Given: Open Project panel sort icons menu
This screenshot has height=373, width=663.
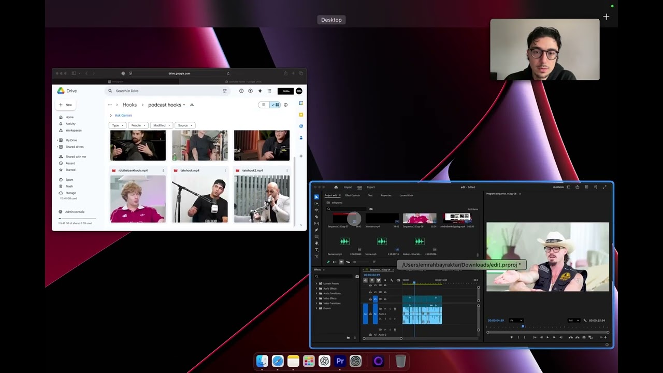Looking at the screenshot, I should click(374, 262).
